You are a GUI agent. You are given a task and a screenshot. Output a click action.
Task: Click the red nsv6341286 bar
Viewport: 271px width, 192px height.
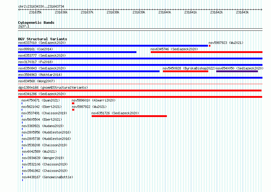(x=140, y=97)
